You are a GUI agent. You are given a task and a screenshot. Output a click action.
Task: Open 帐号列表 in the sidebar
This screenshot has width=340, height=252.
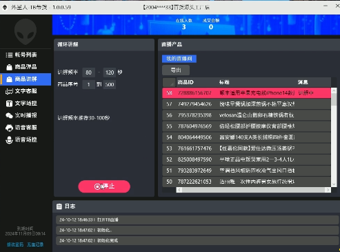(26, 55)
